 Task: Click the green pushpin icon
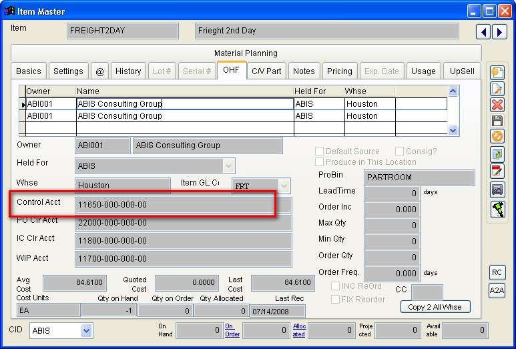497,209
